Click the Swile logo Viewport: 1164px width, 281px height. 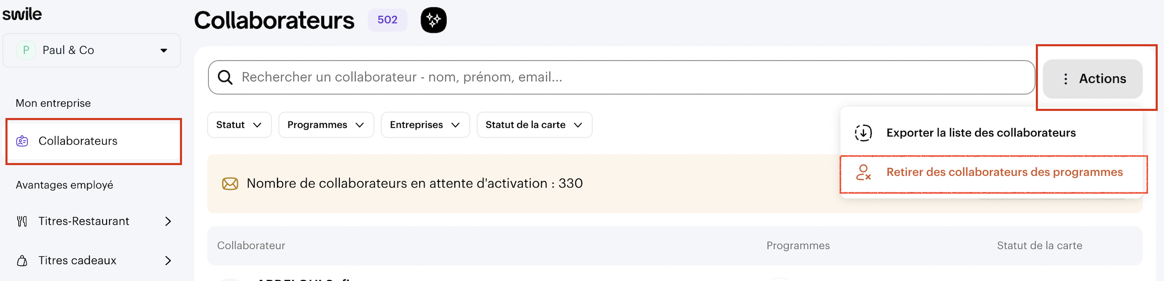(x=22, y=15)
